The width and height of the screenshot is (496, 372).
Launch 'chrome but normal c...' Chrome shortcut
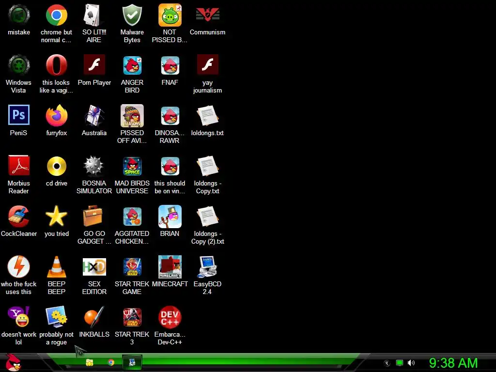point(56,15)
